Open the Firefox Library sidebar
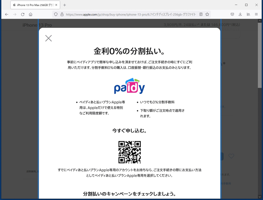Image resolution: width=263 pixels, height=200 pixels. point(248,14)
